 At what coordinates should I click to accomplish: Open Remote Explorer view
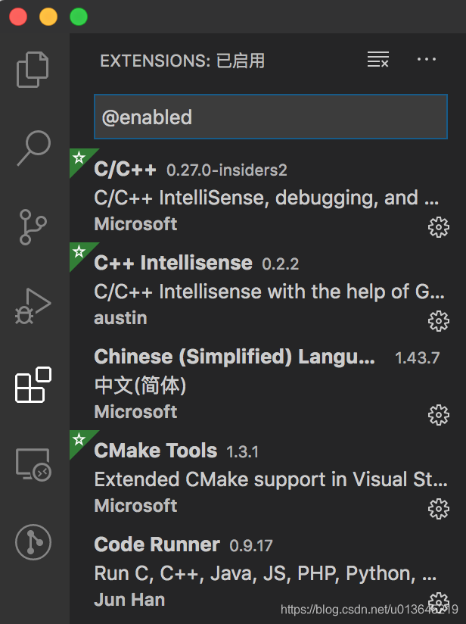(33, 463)
